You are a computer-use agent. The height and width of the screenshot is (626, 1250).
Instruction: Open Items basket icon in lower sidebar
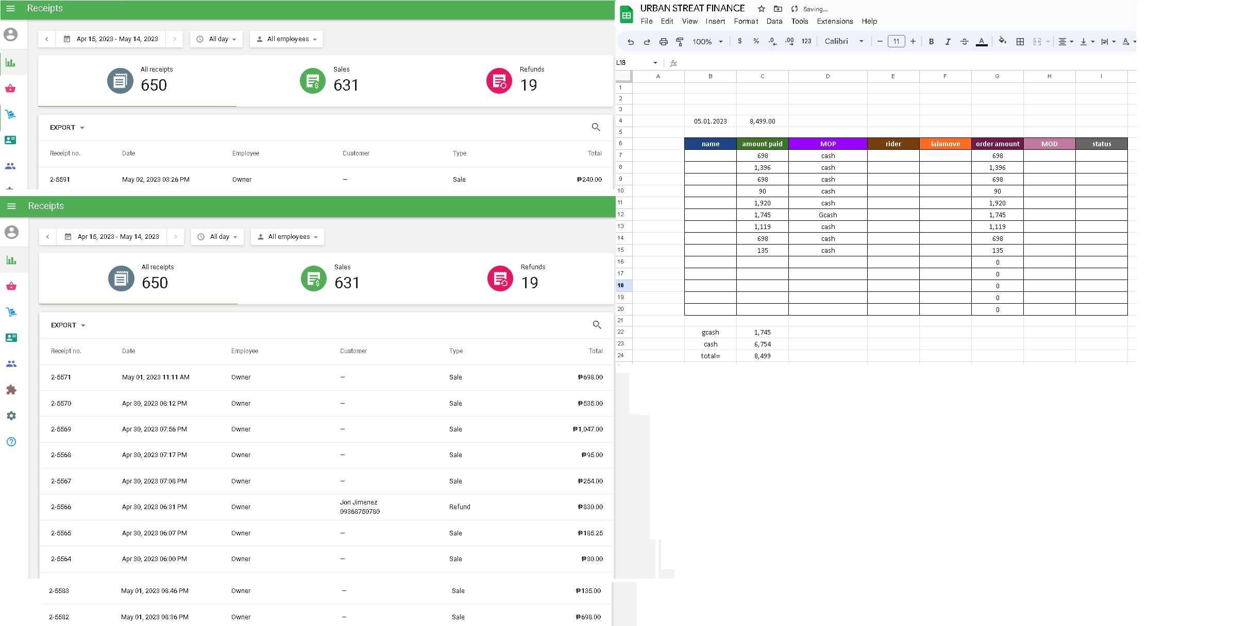point(11,286)
